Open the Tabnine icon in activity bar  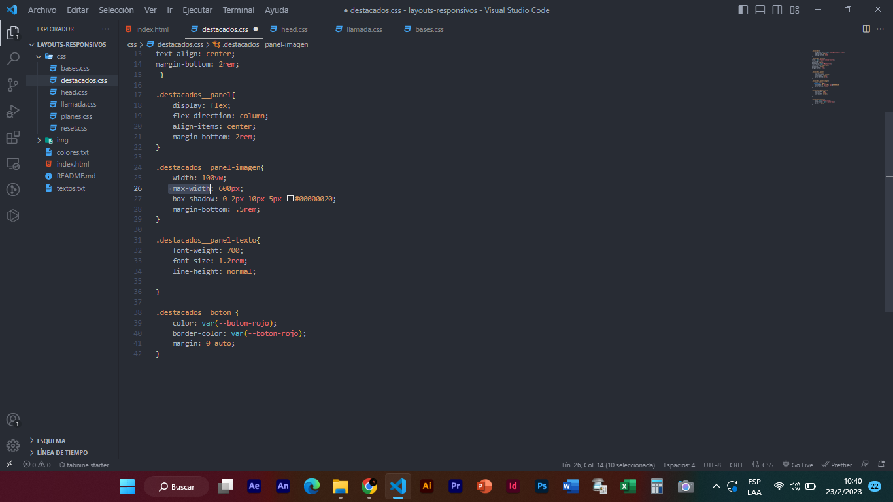[12, 216]
